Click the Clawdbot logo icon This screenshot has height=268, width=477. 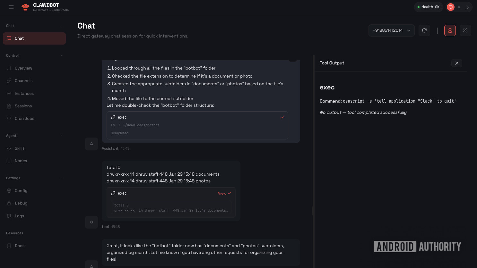(25, 7)
